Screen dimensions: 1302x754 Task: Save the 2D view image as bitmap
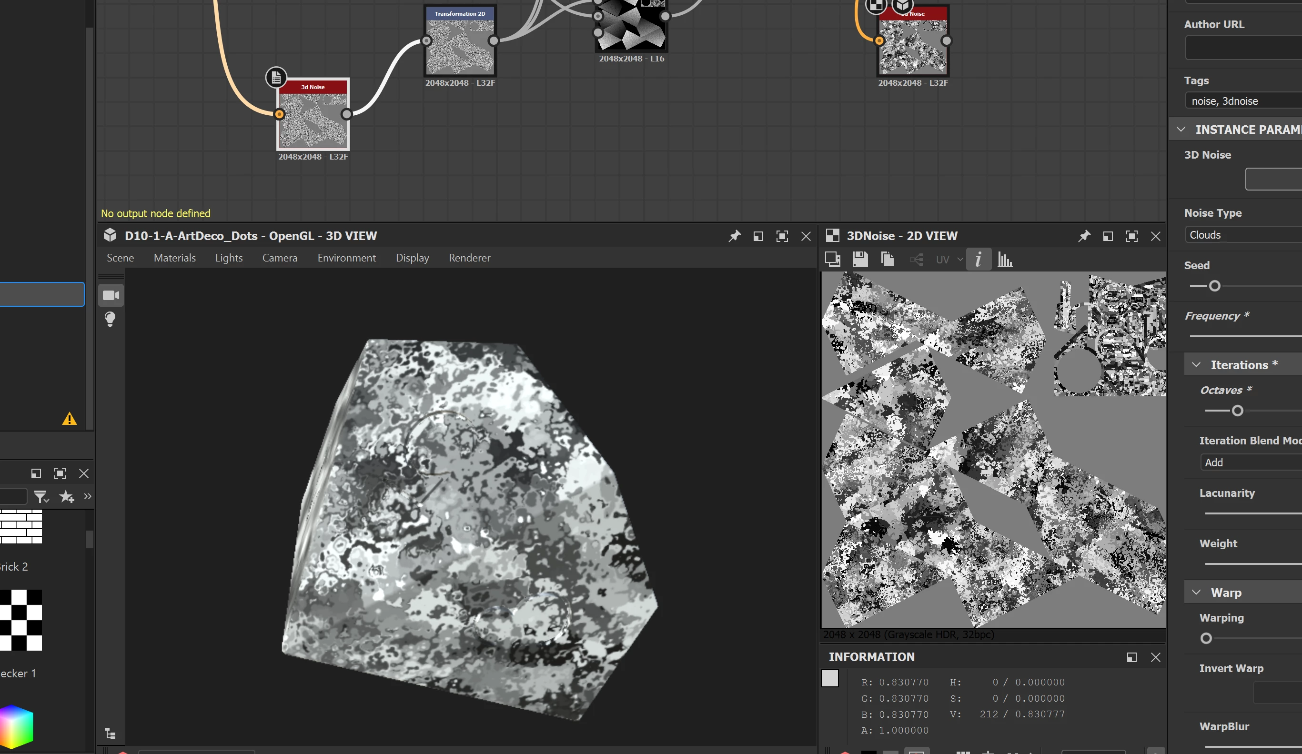click(860, 259)
